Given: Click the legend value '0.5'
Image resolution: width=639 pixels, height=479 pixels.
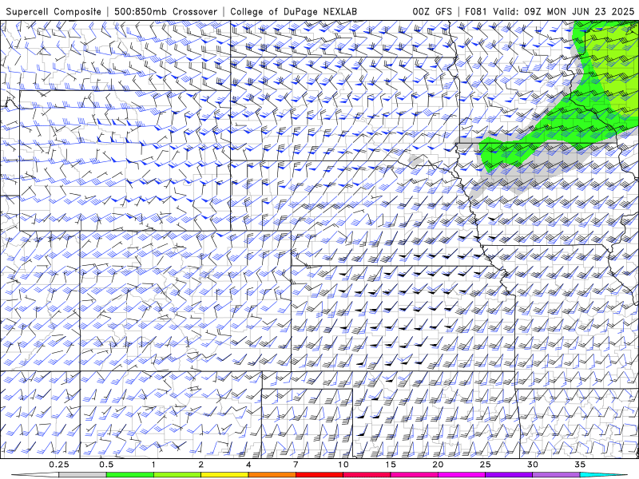Looking at the screenshot, I should pos(106,465).
